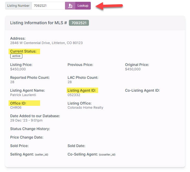This screenshot has height=172, width=190.
Task: Click the Office ID label
Action: [x=18, y=103]
